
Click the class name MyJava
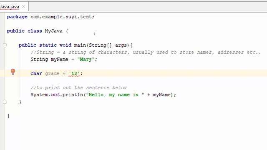(54, 31)
